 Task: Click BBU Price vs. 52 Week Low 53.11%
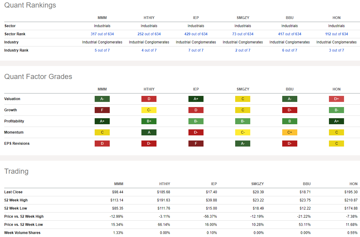tap(305, 225)
